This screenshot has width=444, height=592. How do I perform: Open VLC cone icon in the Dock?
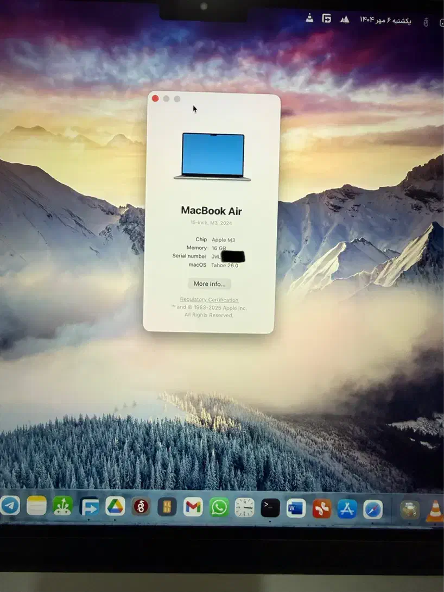(435, 511)
